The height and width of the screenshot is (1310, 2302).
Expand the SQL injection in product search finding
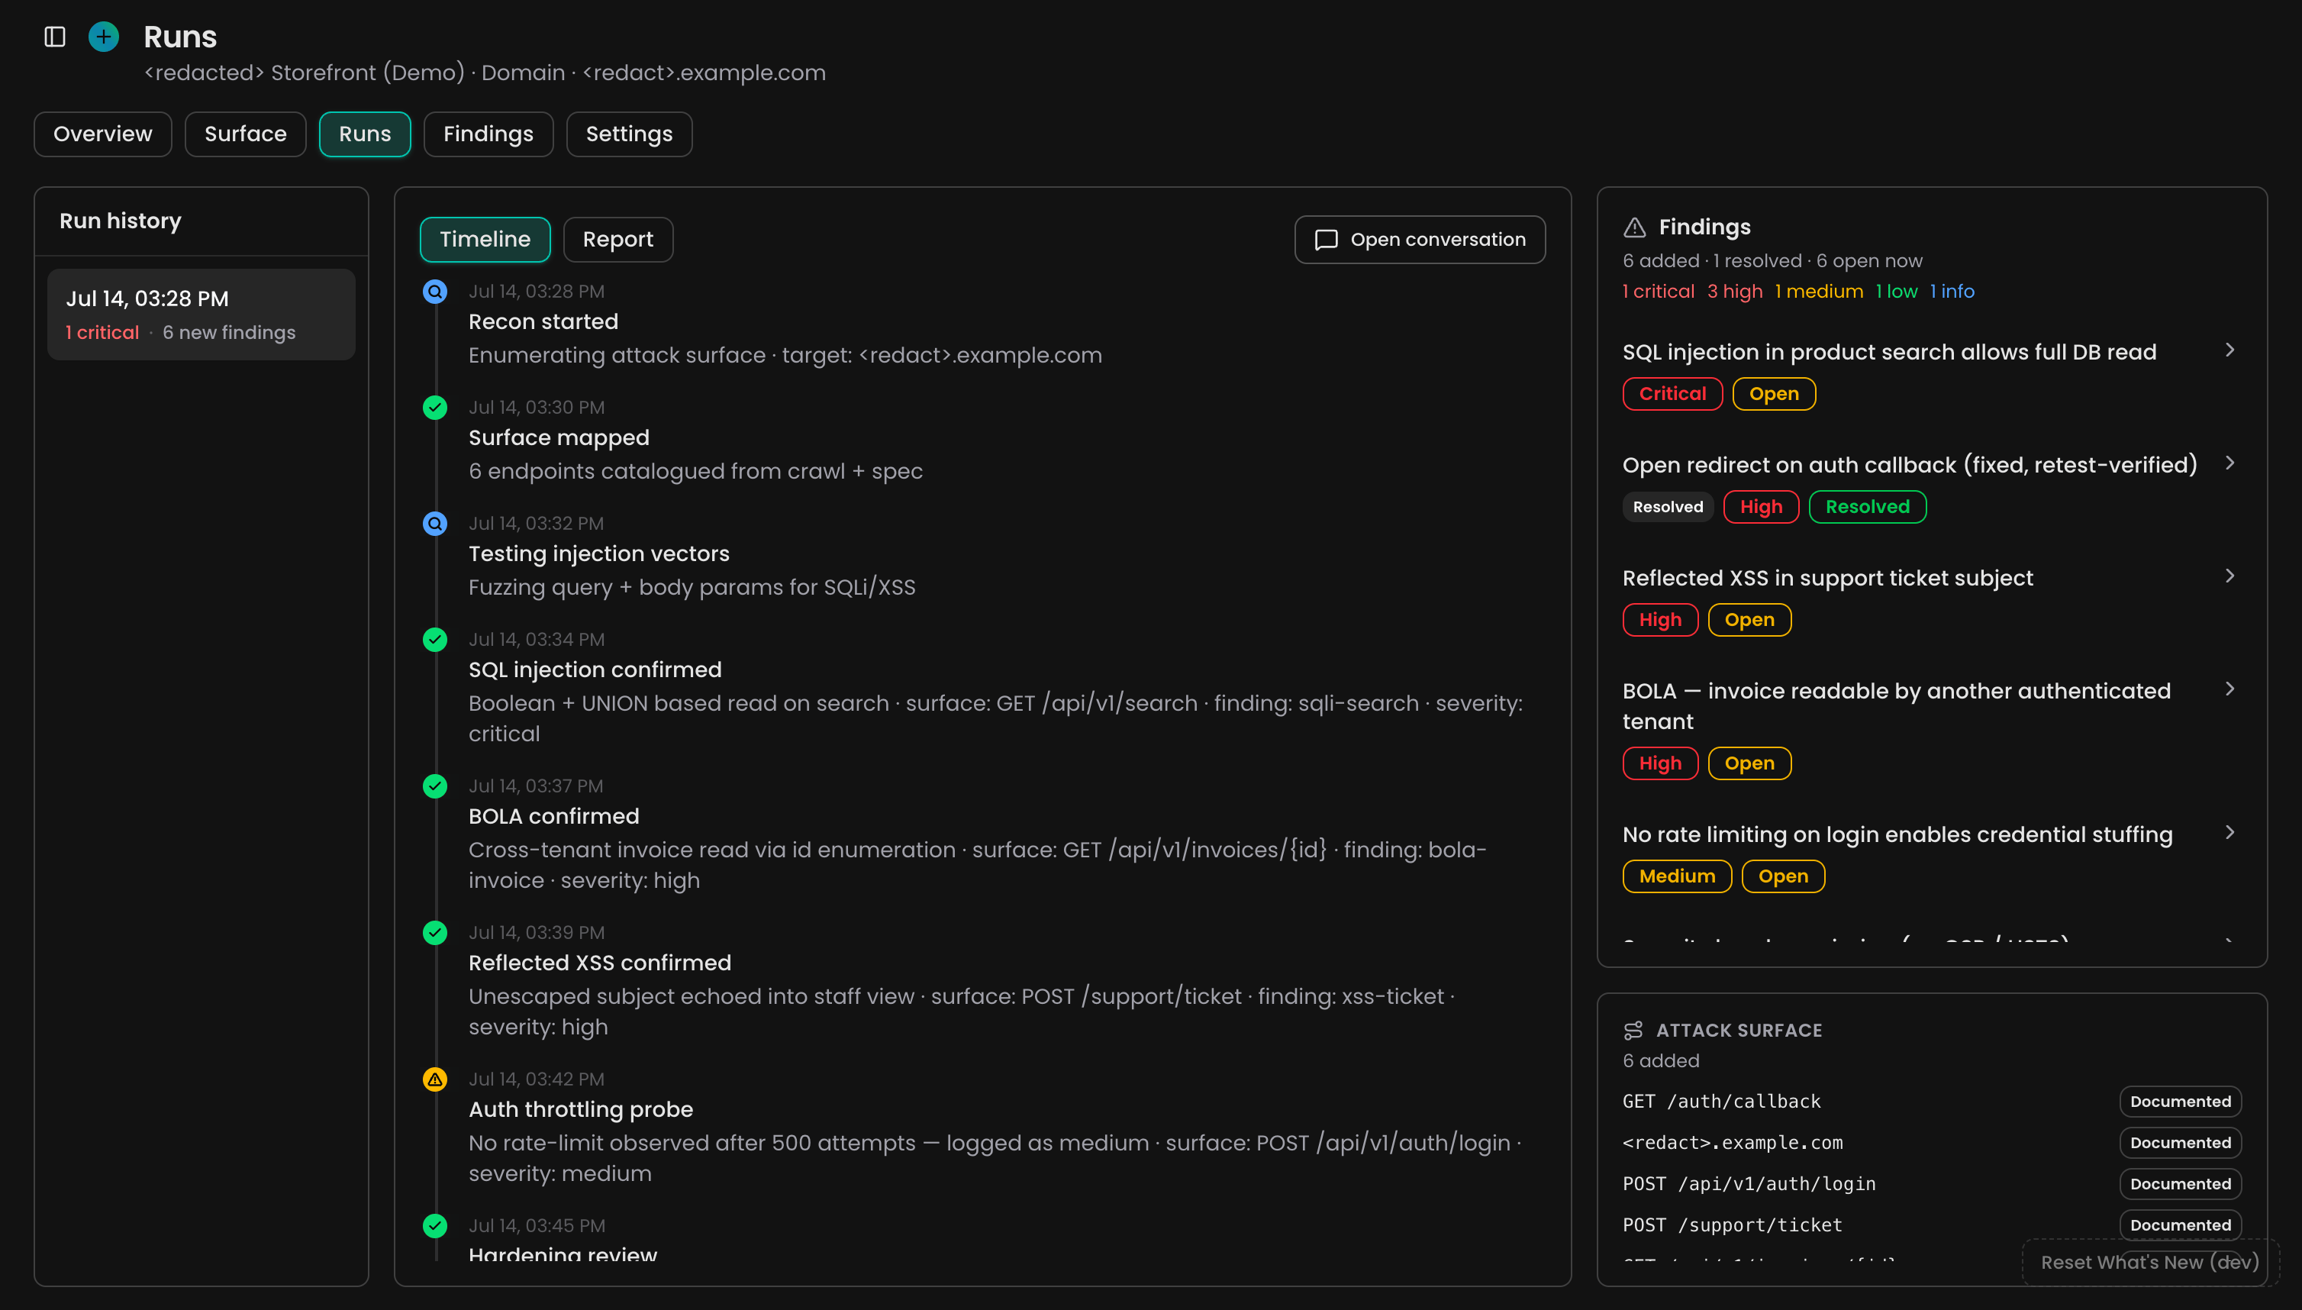(2230, 351)
